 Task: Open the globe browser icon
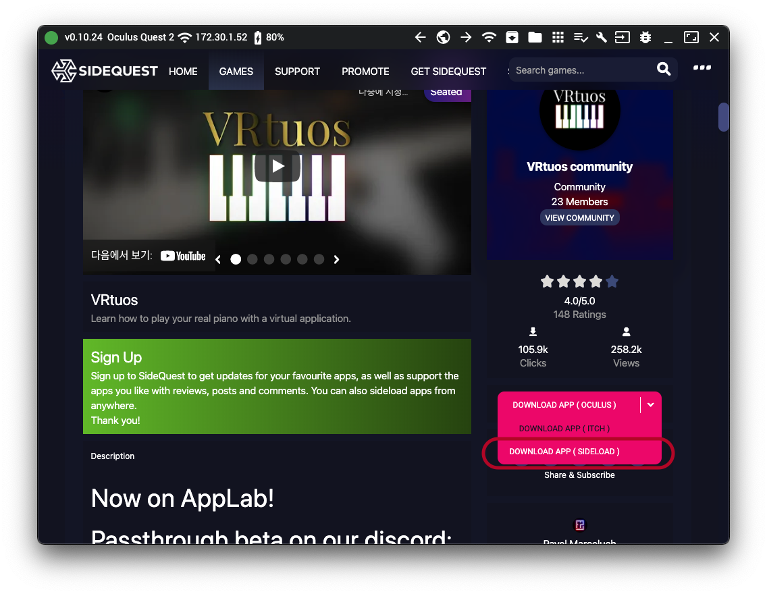(443, 38)
